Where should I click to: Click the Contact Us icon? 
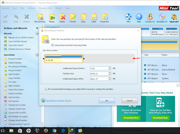click(x=150, y=17)
